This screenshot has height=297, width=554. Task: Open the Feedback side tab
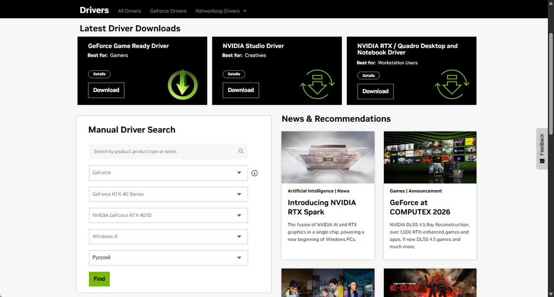pyautogui.click(x=542, y=148)
